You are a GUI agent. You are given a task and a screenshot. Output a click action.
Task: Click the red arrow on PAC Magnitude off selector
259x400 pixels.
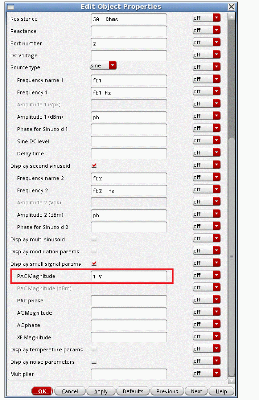point(217,275)
